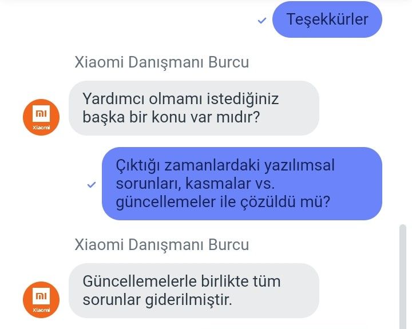
Task: Click the text 'başka bir konu var mıdır?'
Action: (x=171, y=117)
